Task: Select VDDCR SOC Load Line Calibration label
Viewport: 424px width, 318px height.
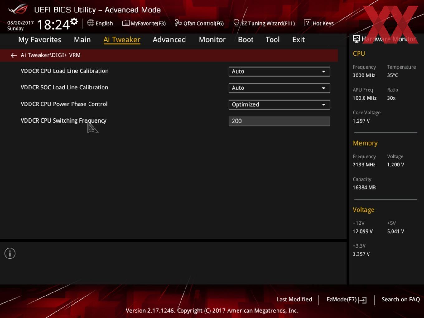Action: point(64,87)
